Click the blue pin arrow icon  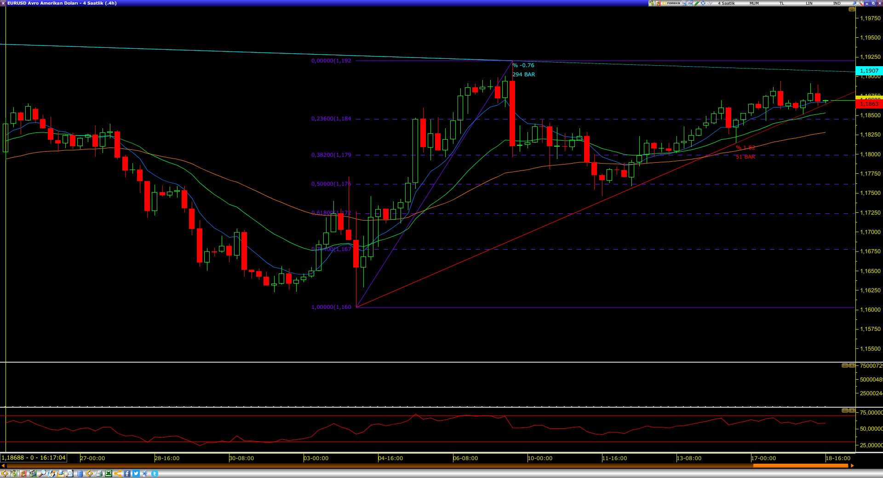tap(854, 3)
